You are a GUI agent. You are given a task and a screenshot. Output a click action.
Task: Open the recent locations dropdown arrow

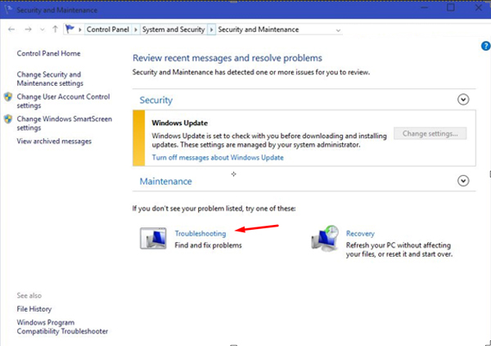(x=43, y=29)
